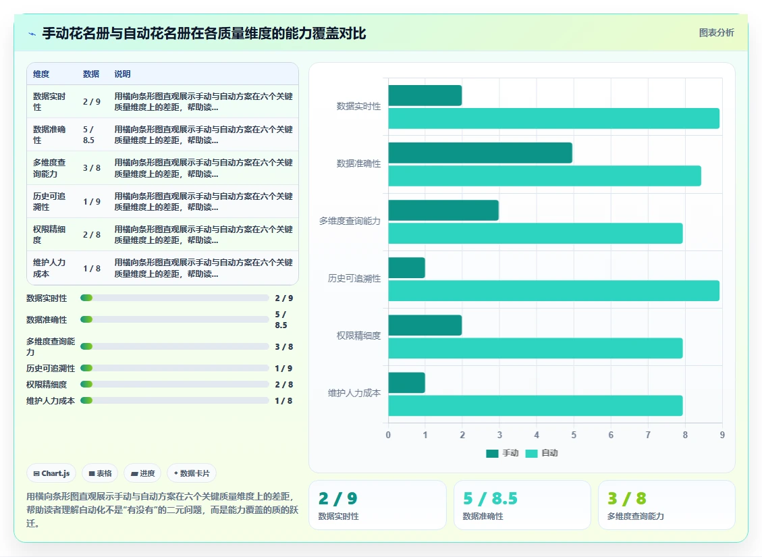Image resolution: width=762 pixels, height=557 pixels.
Task: Click the 权限精细度 automatic light bar
Action: (535, 348)
